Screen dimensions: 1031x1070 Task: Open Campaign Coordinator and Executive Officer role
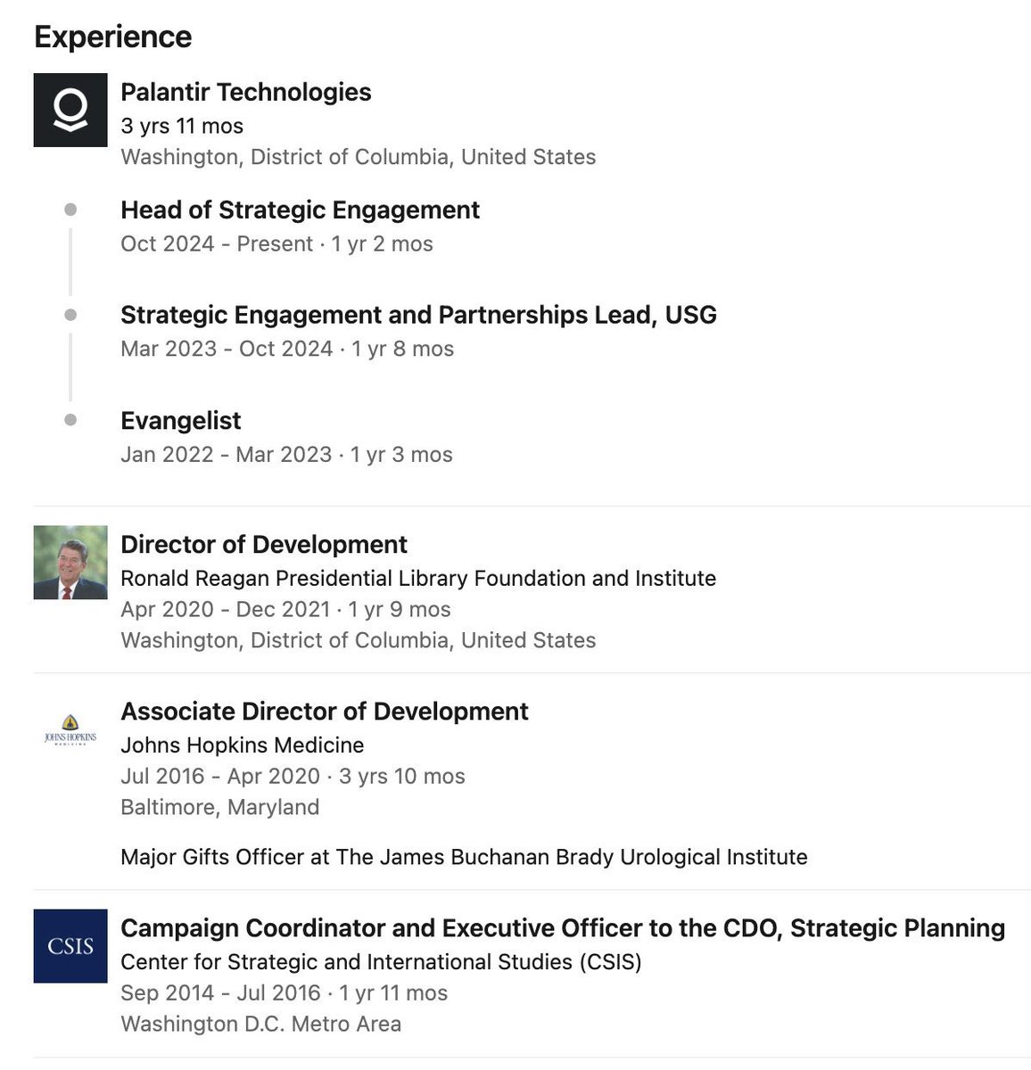tap(563, 928)
